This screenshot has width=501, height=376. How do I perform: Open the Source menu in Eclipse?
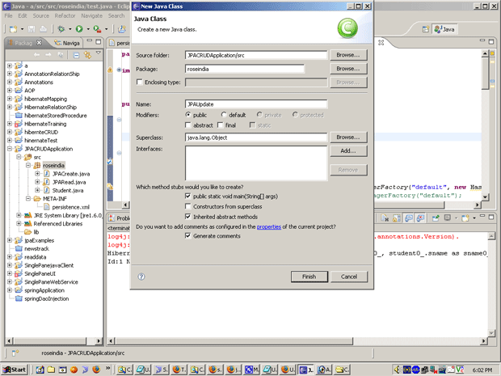point(41,15)
